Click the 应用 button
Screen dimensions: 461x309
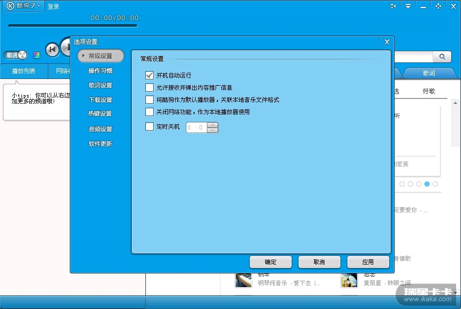[x=368, y=262]
